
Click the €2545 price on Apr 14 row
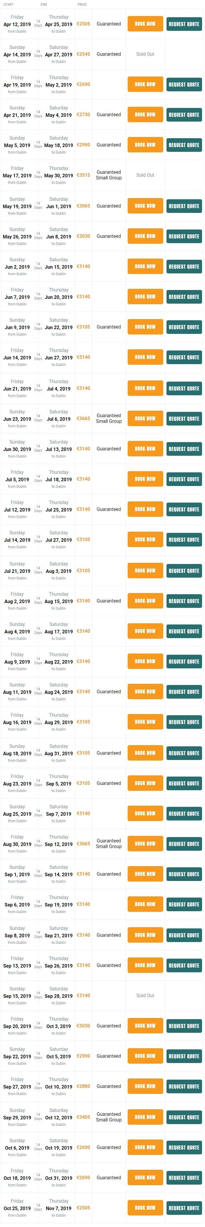pyautogui.click(x=83, y=54)
